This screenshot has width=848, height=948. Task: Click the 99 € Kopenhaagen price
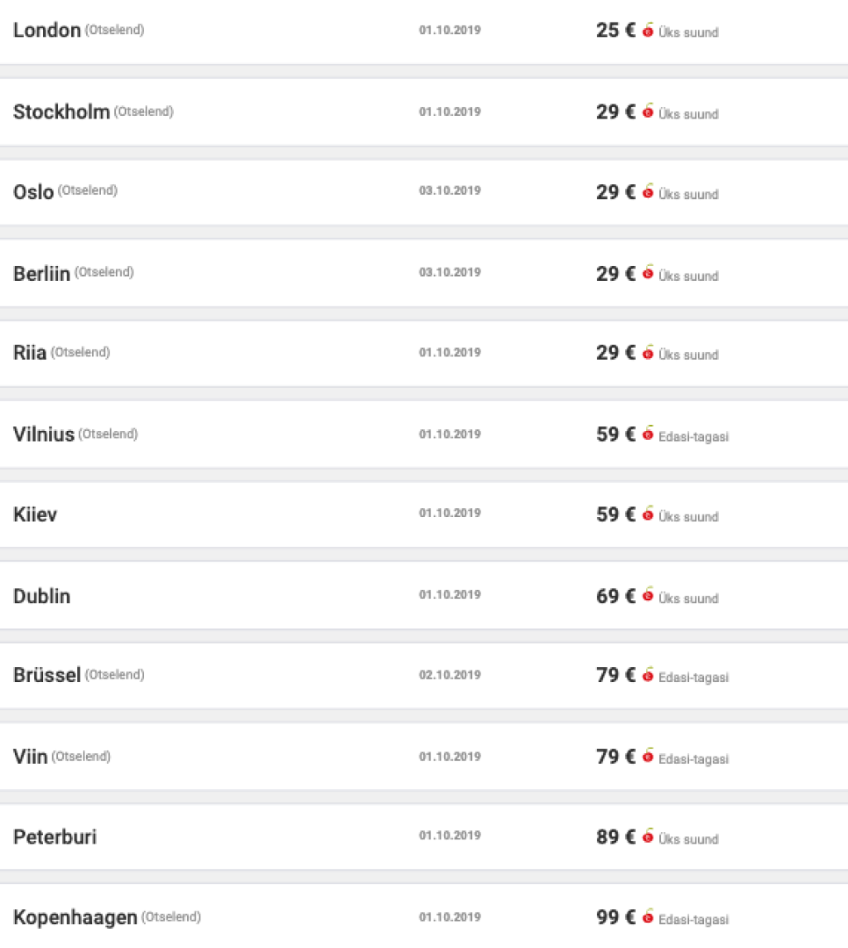pos(615,917)
